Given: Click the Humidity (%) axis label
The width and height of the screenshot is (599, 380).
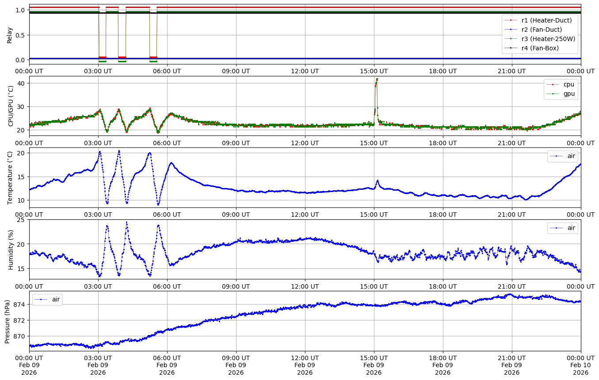Looking at the screenshot, I should (x=11, y=249).
